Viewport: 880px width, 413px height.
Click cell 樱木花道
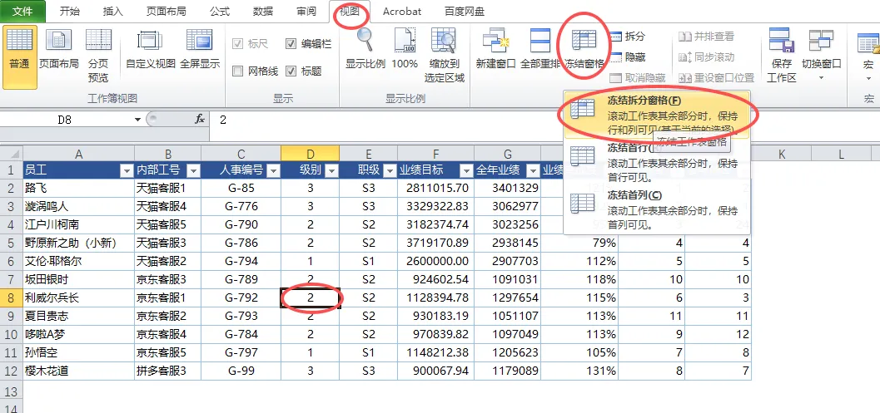(x=78, y=371)
